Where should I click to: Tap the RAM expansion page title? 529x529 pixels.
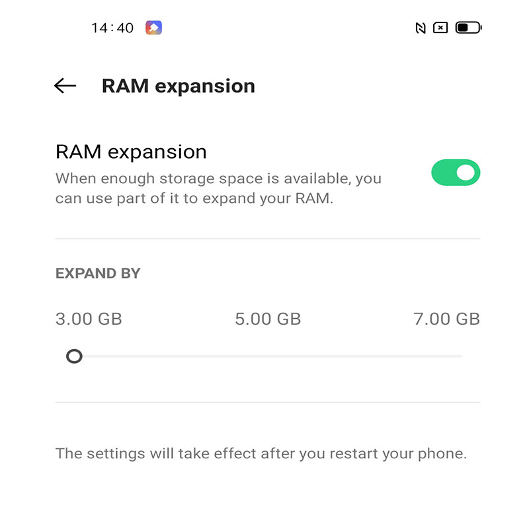pos(179,85)
